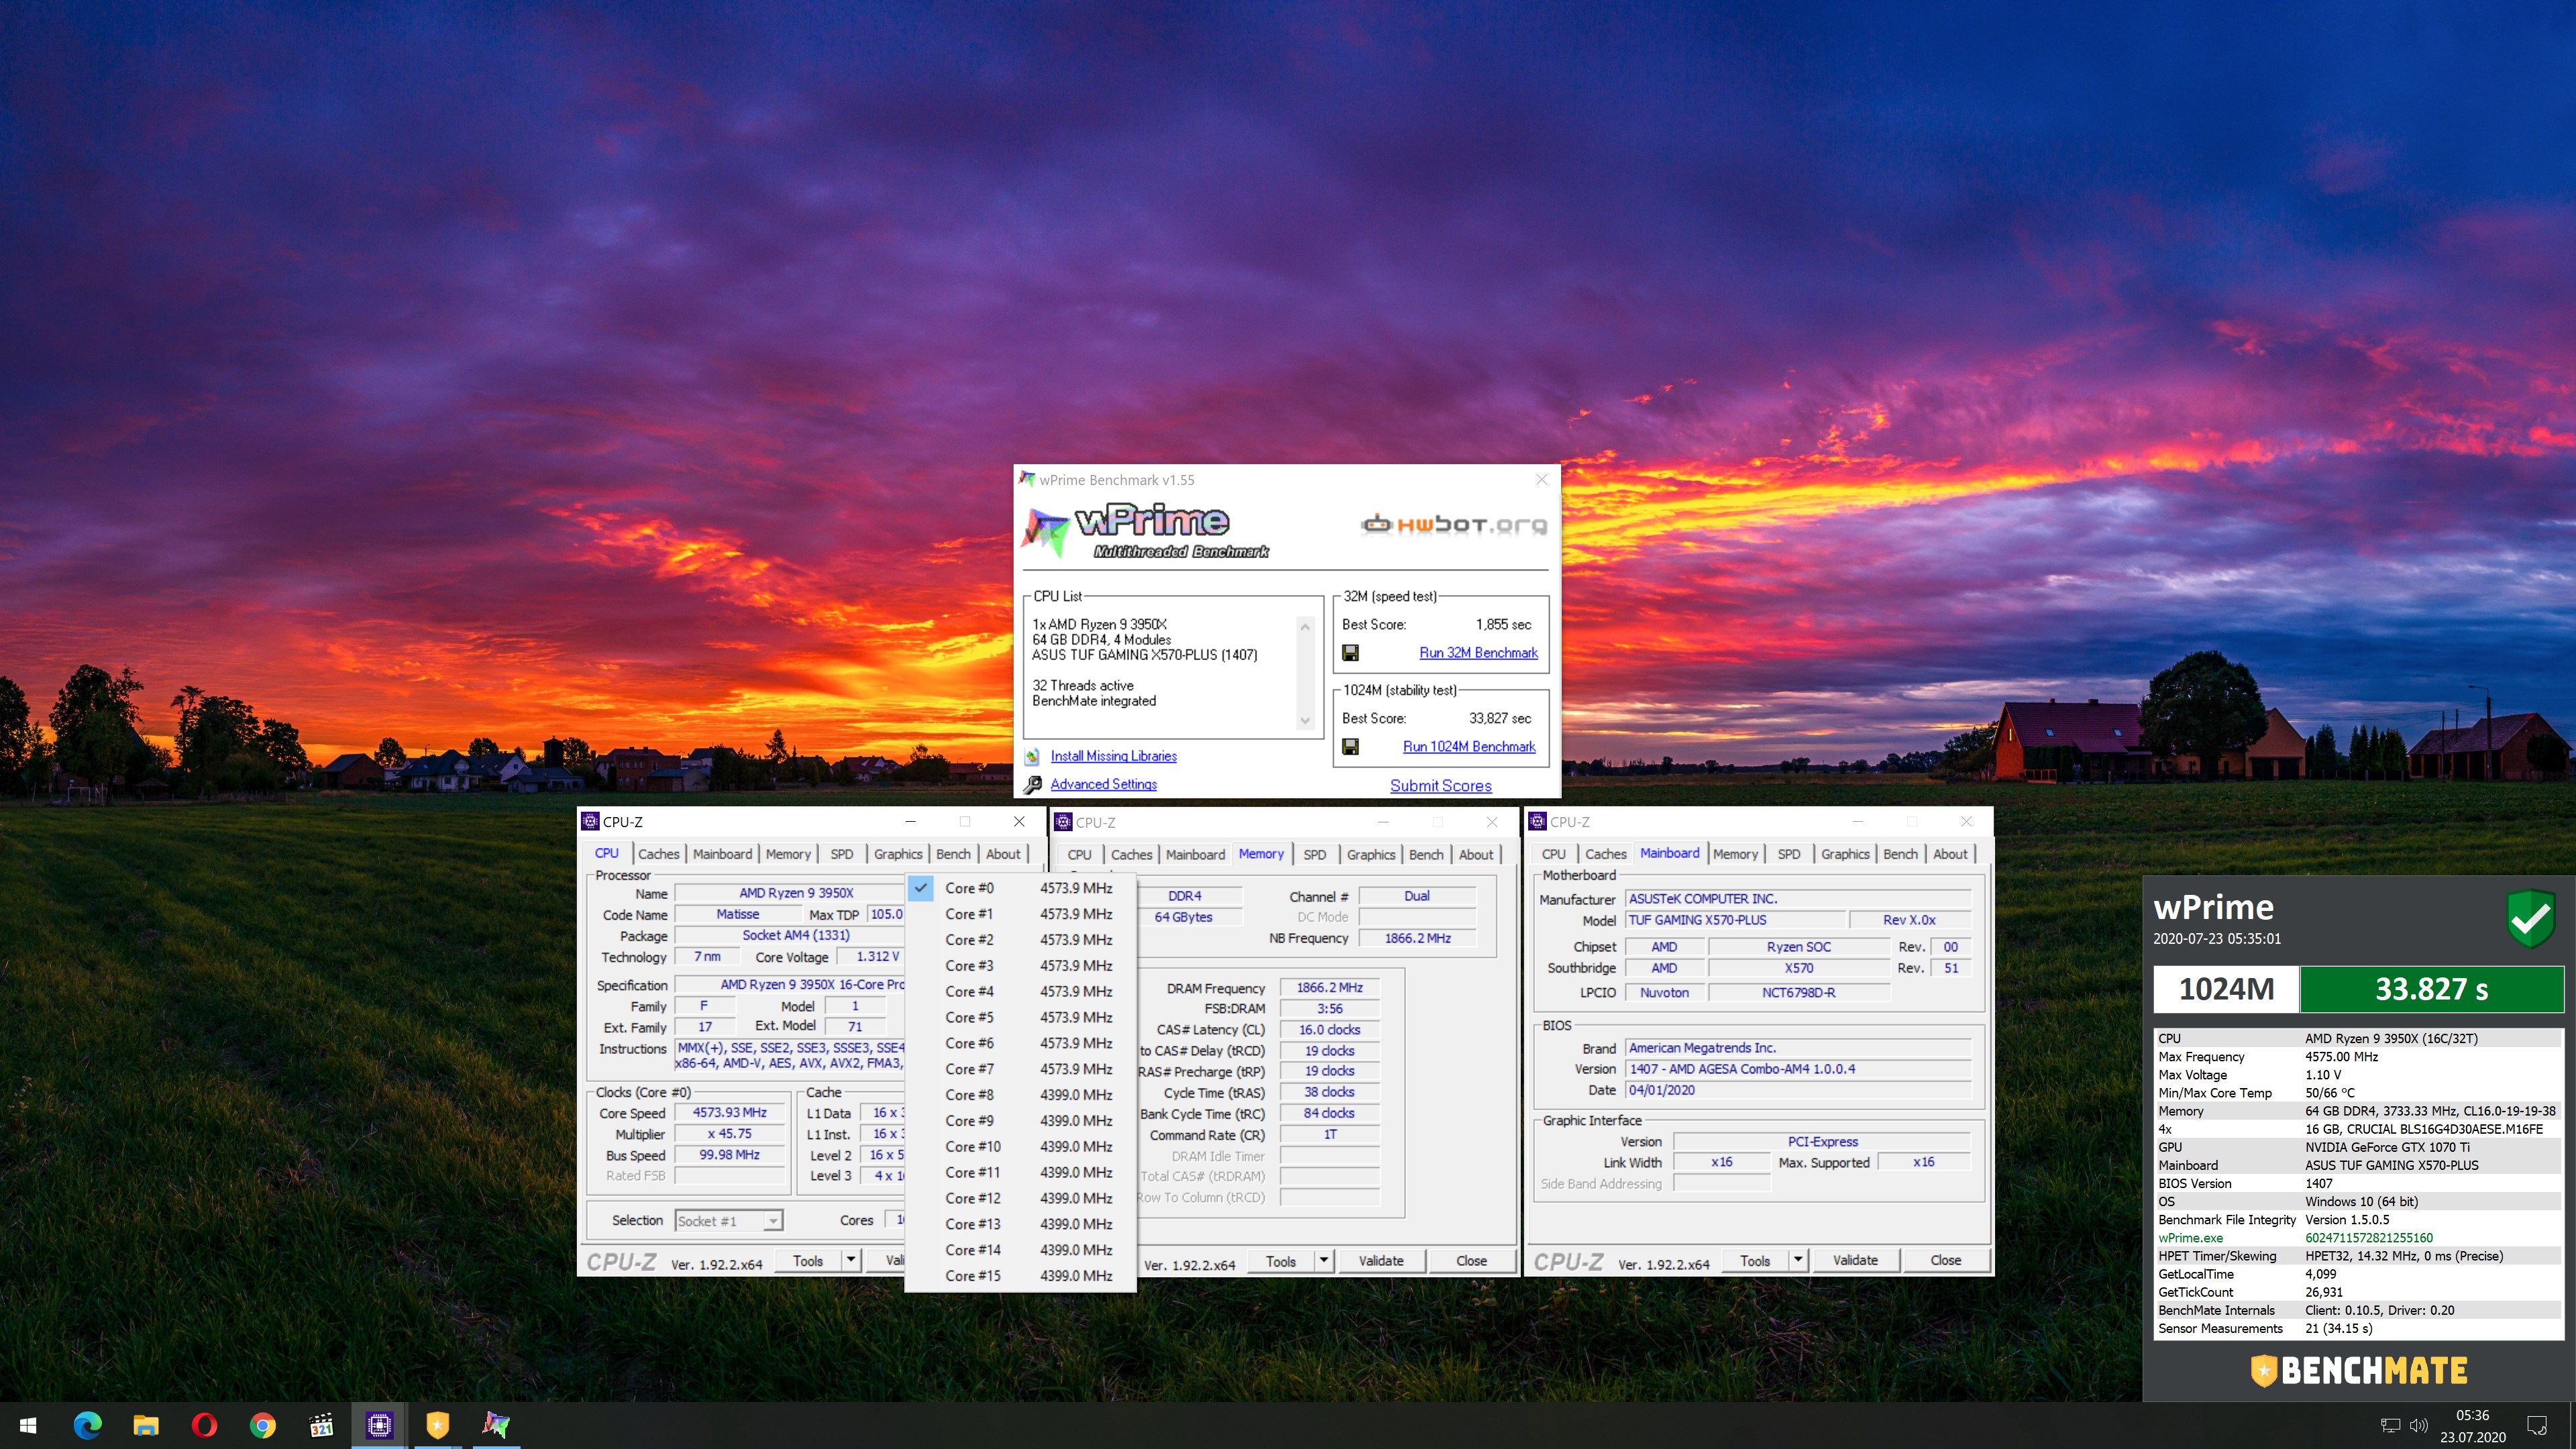
Task: Select Core #8 in clocks list
Action: pyautogui.click(x=1021, y=1095)
